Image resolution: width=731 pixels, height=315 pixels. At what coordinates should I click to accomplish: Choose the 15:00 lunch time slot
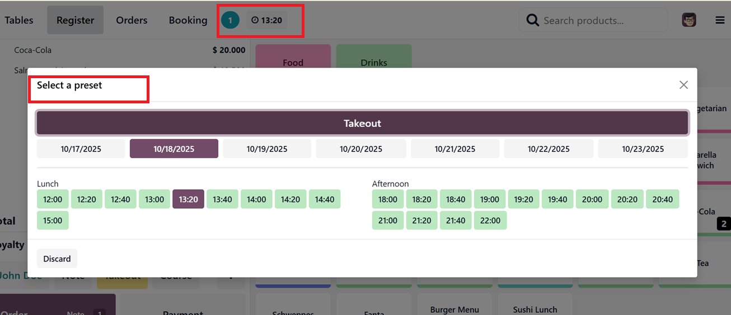53,221
